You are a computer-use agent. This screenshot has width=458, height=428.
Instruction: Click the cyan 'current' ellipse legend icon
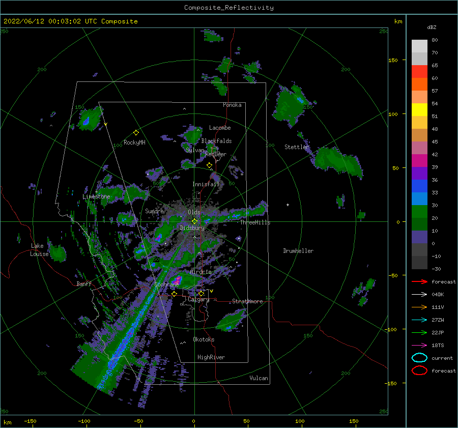click(419, 358)
